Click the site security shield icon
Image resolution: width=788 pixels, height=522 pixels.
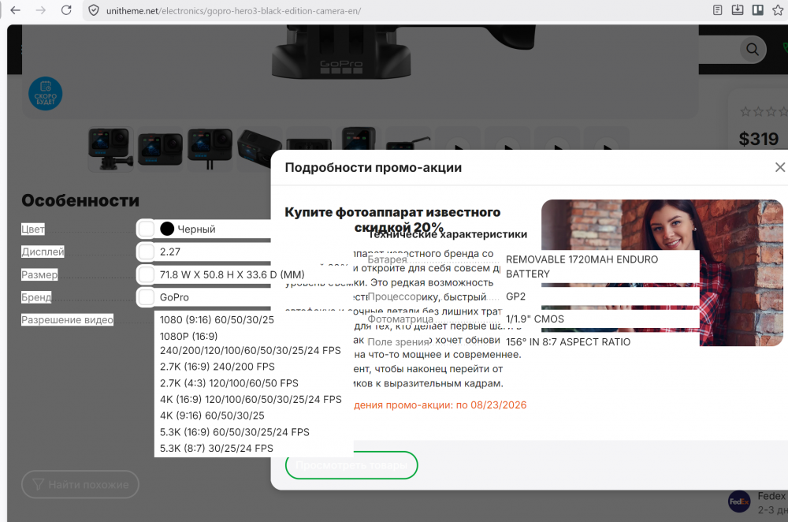click(x=94, y=11)
